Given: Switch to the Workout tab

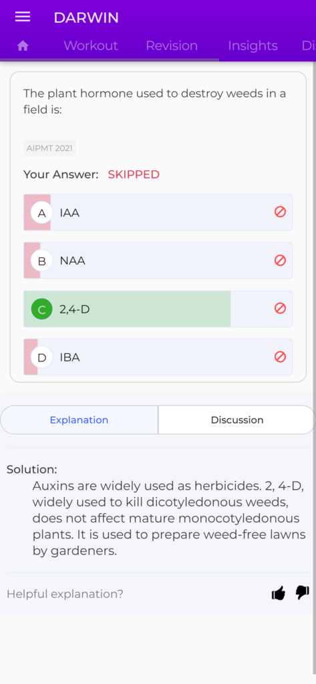Looking at the screenshot, I should pos(91,46).
